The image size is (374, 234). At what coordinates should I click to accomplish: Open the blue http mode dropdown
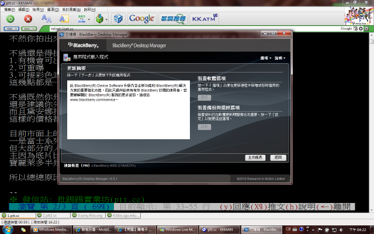click(11, 29)
